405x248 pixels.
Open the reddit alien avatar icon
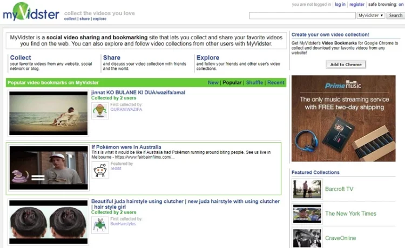pos(100,170)
